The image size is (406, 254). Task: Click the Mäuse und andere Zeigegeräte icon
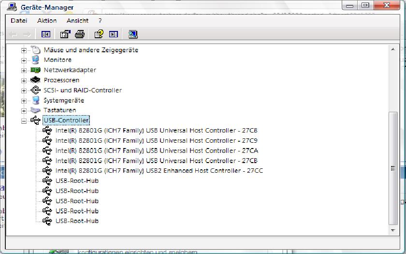(36, 50)
